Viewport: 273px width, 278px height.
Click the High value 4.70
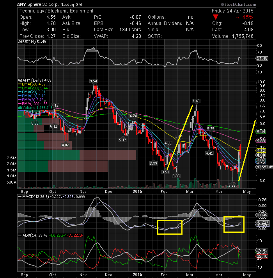tap(51, 23)
